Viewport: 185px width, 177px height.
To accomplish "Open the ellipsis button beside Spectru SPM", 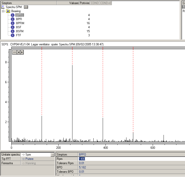I will pyautogui.click(x=26, y=7).
